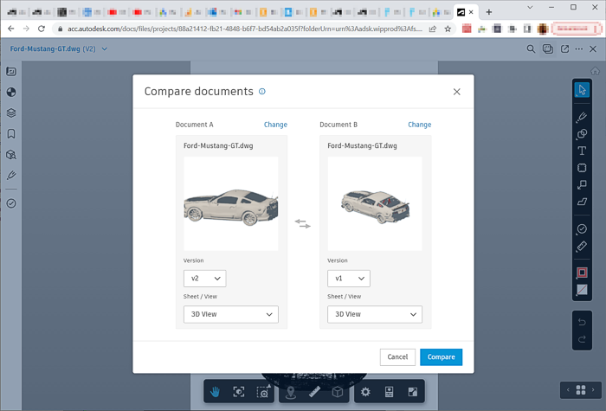606x411 pixels.
Task: Open Document B version dropdown showing v1
Action: (349, 279)
